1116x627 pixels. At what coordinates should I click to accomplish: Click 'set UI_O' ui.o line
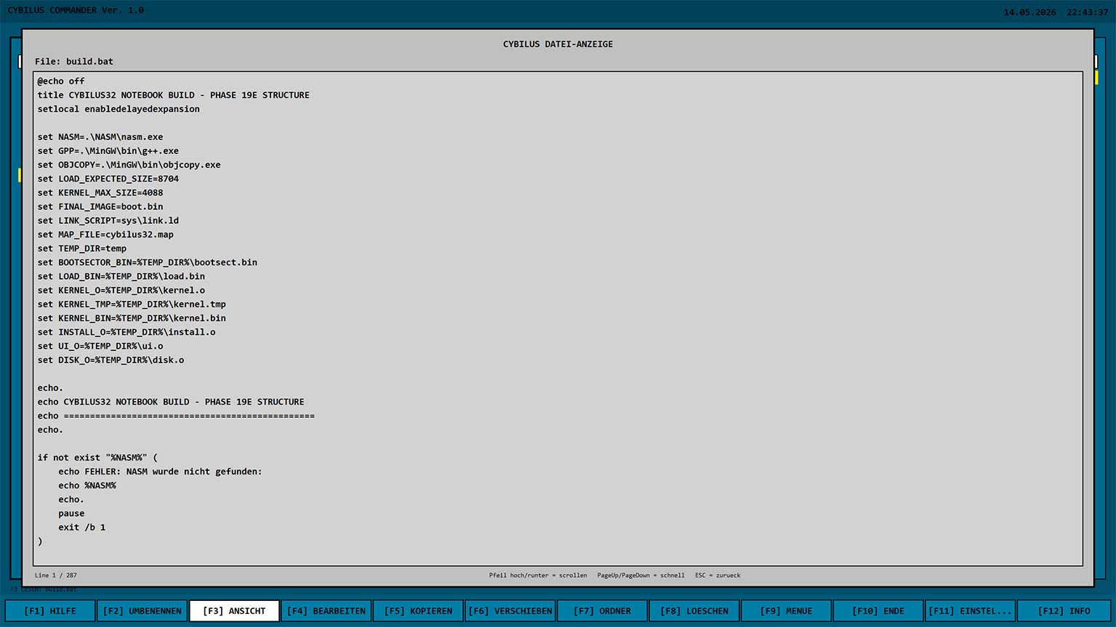(x=100, y=347)
